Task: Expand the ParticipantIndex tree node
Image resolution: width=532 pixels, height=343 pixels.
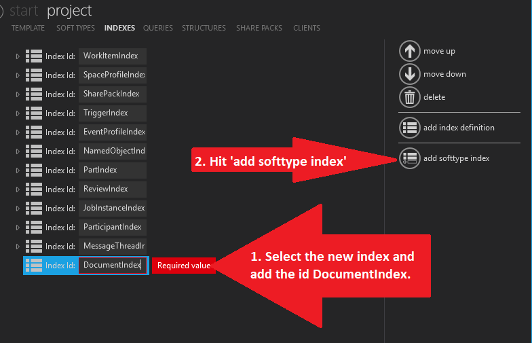Action: point(18,228)
